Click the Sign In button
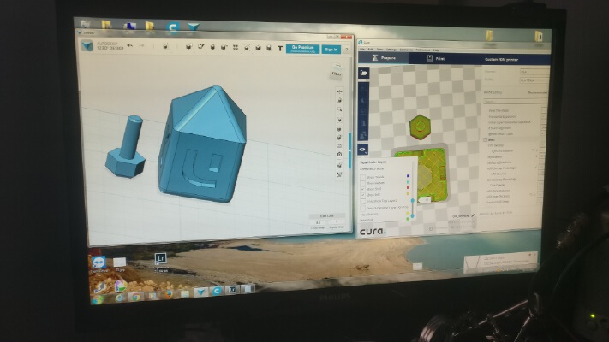The height and width of the screenshot is (342, 609). (x=331, y=50)
